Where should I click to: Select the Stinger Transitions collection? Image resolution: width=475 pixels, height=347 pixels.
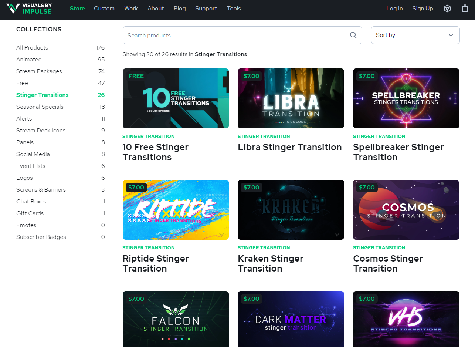(x=42, y=95)
